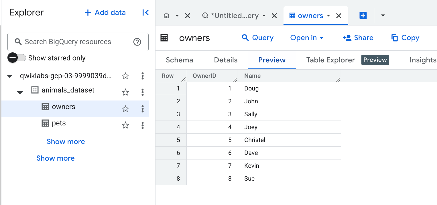Viewport: 437px width, 205px height.
Task: Open the Untitled query tab dropdown arrow
Action: click(264, 16)
